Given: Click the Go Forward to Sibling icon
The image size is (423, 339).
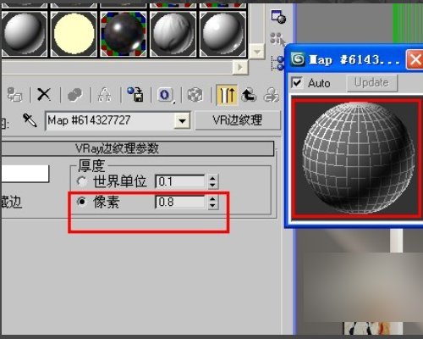Looking at the screenshot, I should coord(272,95).
